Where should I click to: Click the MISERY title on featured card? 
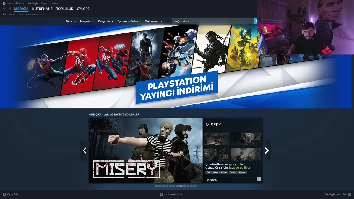coord(213,125)
